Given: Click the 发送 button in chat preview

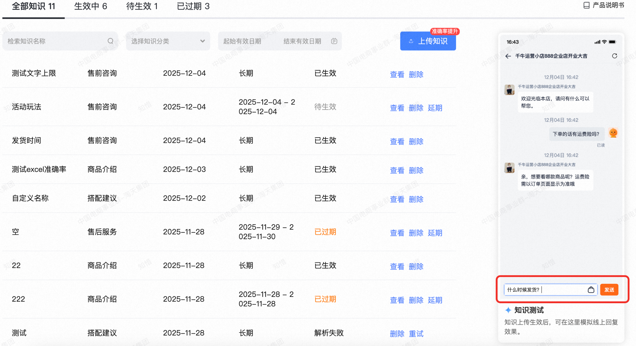Looking at the screenshot, I should [609, 290].
